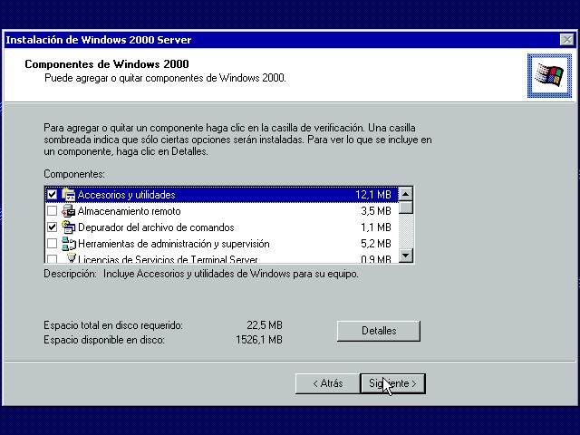Select Herramientas de administración y supervisión entry
The width and height of the screenshot is (580, 435).
173,244
